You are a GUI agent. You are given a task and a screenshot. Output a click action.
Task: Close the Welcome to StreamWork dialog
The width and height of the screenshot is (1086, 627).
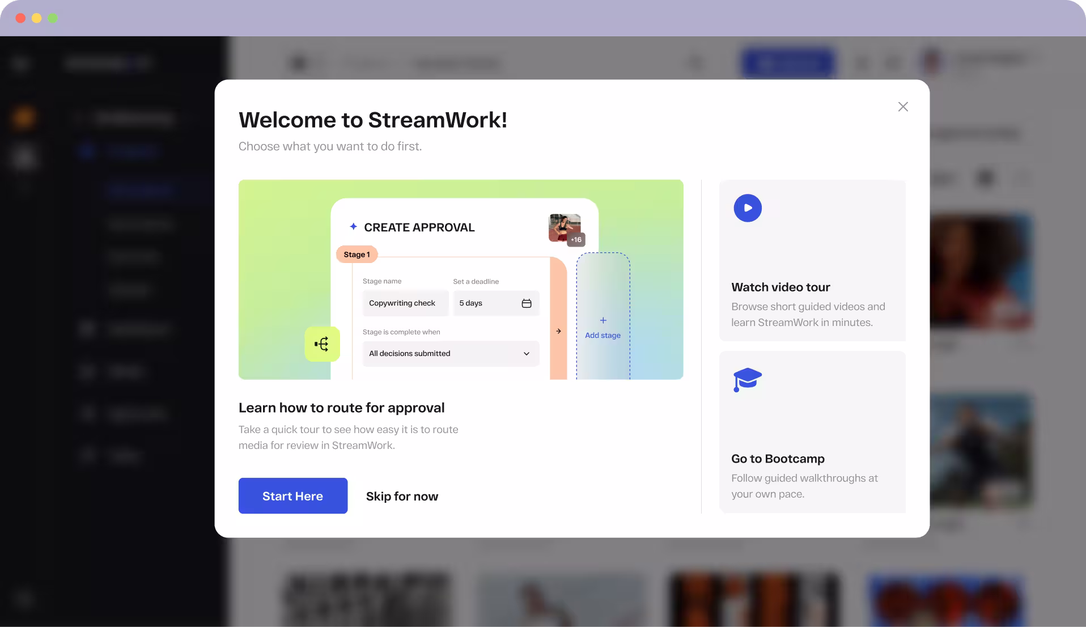pos(903,107)
